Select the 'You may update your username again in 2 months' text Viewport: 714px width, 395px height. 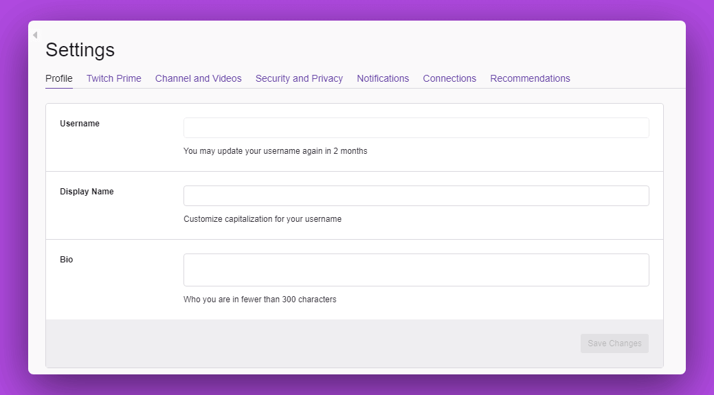pos(275,151)
